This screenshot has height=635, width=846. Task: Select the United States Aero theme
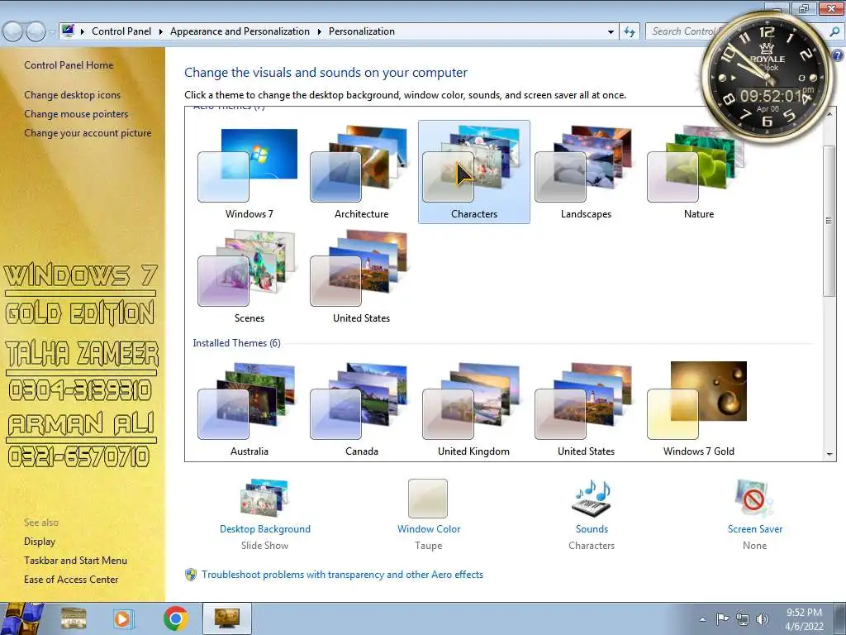[x=361, y=276]
